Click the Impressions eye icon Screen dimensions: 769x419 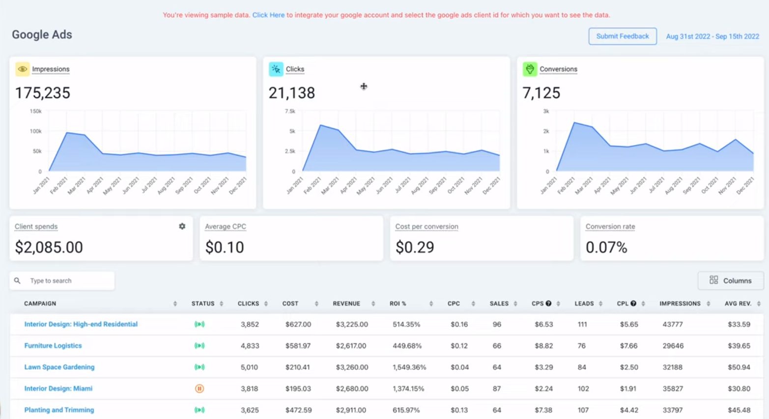click(x=22, y=69)
